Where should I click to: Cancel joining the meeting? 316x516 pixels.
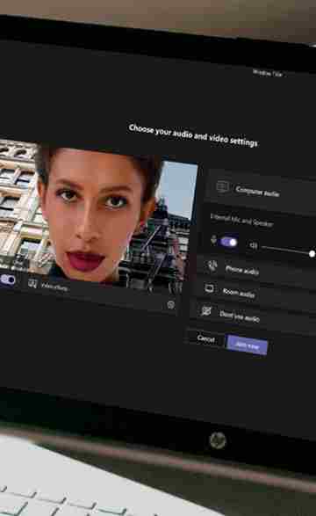(x=205, y=338)
